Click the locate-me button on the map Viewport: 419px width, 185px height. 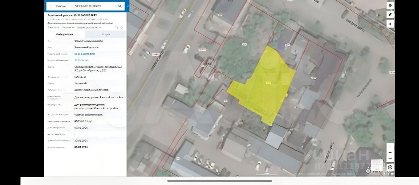390,24
